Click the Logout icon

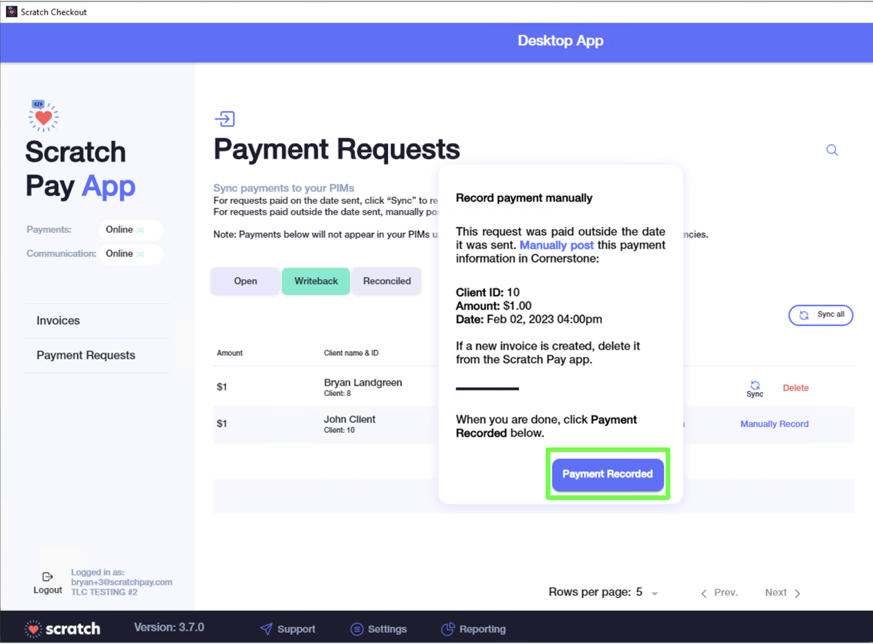[48, 577]
